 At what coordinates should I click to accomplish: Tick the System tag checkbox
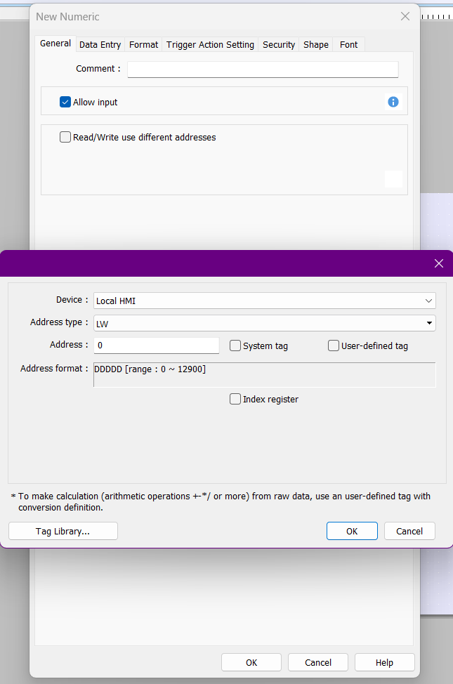235,346
